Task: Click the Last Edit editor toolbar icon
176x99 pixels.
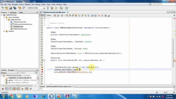Action: pos(55,15)
